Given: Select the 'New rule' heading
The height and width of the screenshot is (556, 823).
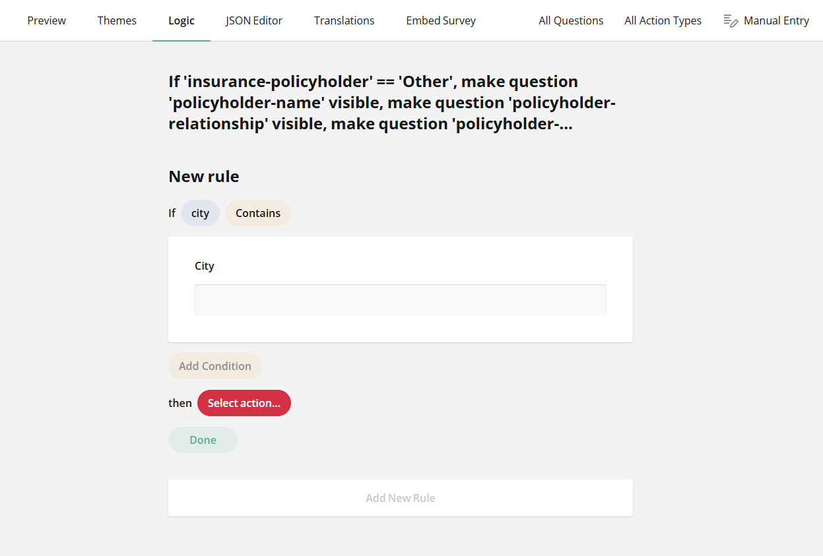Looking at the screenshot, I should (203, 176).
